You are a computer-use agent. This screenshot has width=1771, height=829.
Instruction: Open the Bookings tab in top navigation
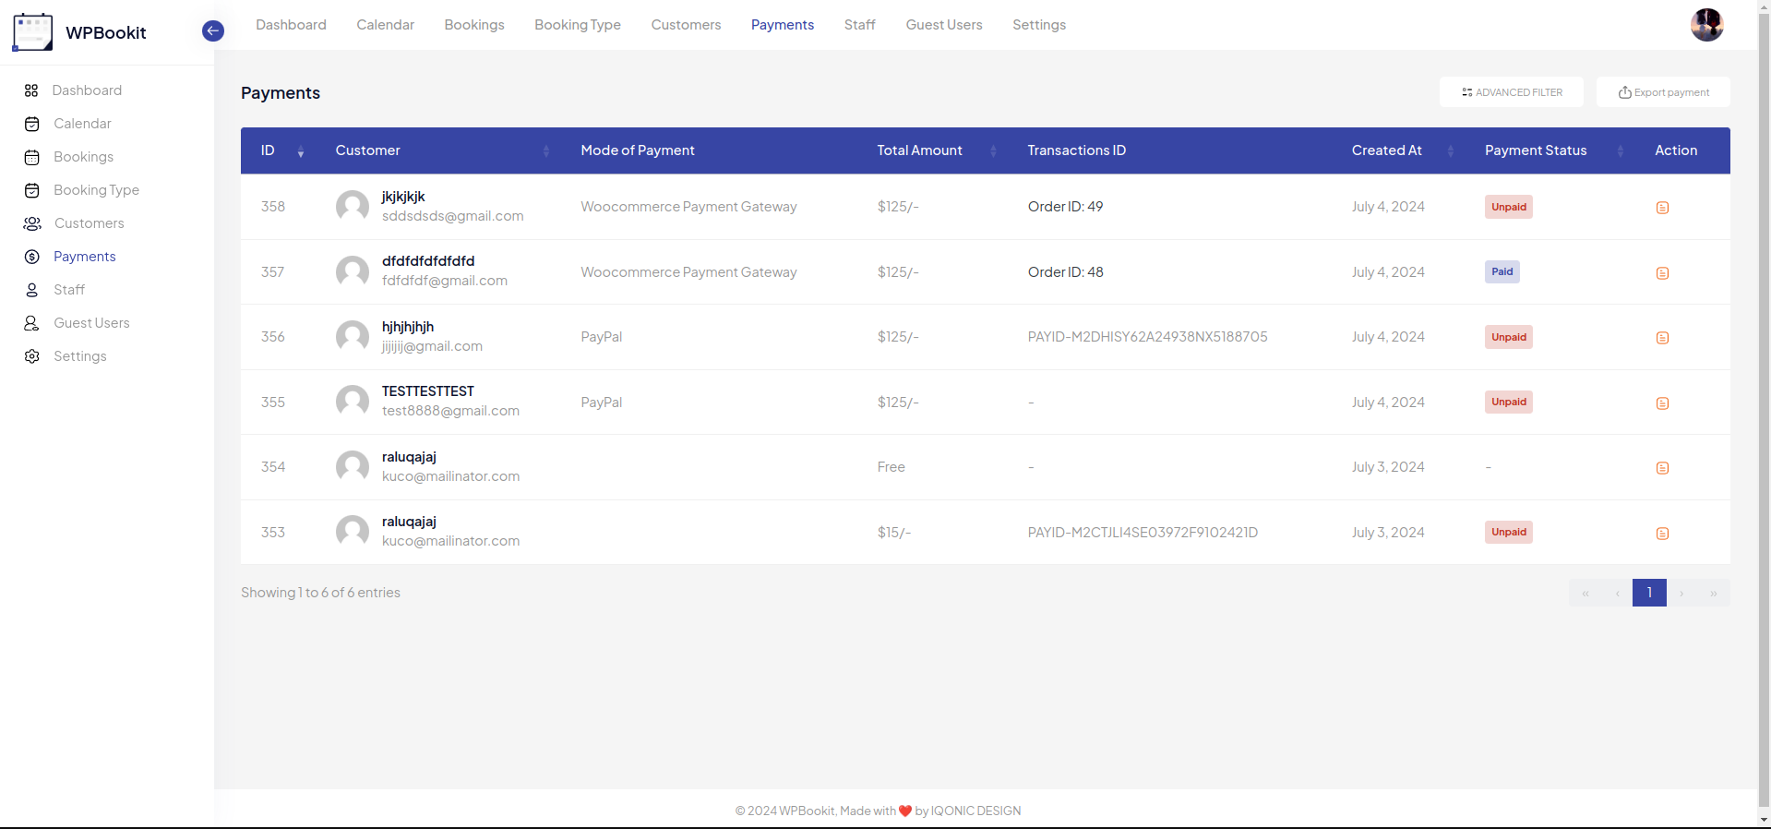click(x=474, y=25)
